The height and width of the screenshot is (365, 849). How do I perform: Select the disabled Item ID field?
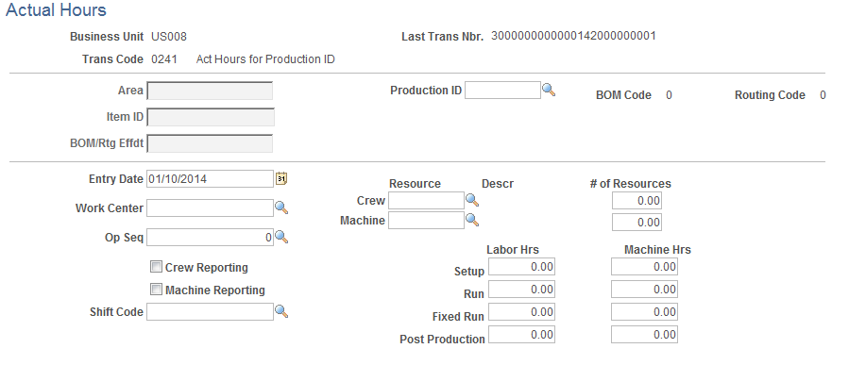211,117
